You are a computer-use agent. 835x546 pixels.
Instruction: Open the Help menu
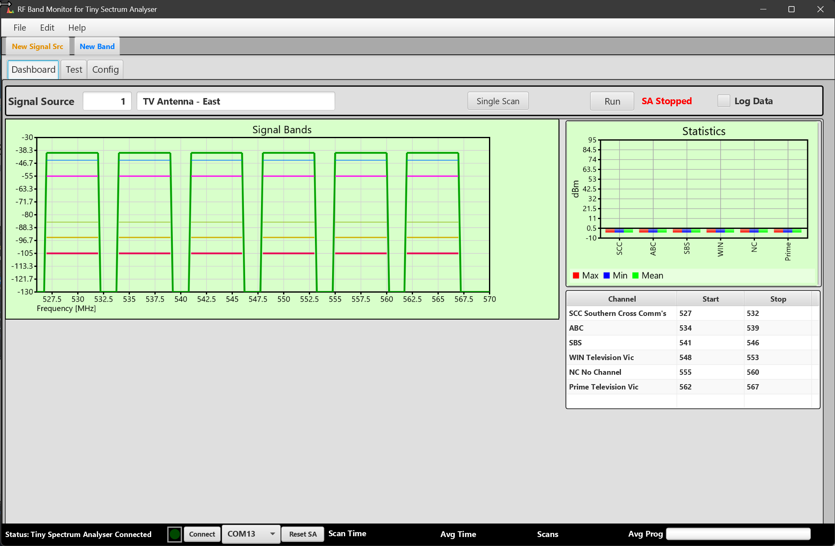point(77,28)
